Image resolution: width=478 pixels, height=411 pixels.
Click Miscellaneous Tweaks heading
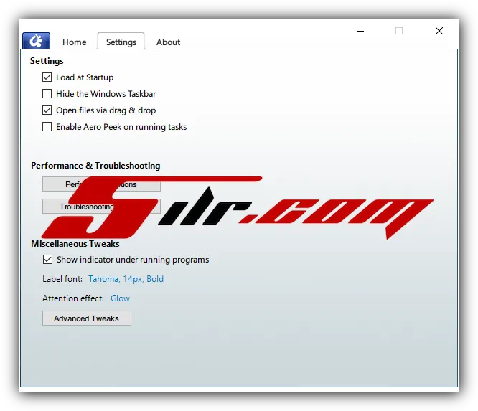[x=75, y=244]
